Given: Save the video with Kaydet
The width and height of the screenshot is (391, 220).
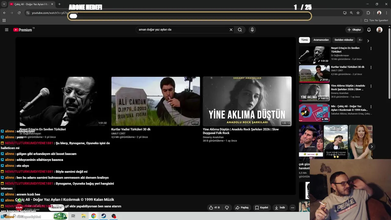Looking at the screenshot, I should [x=261, y=208].
